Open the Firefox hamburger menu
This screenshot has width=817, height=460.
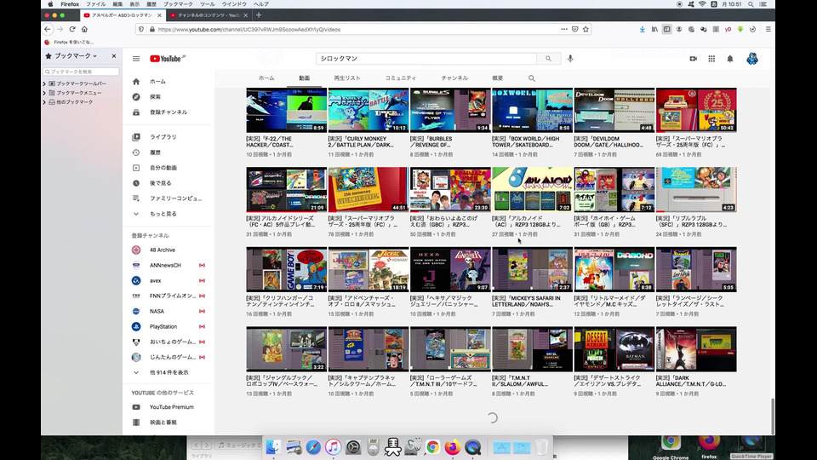click(x=768, y=29)
